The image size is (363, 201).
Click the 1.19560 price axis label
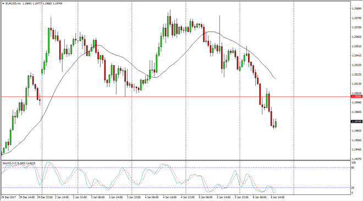click(356, 140)
